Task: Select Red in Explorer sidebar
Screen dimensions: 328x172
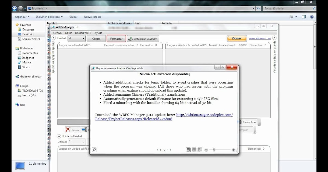Action: pos(22,105)
